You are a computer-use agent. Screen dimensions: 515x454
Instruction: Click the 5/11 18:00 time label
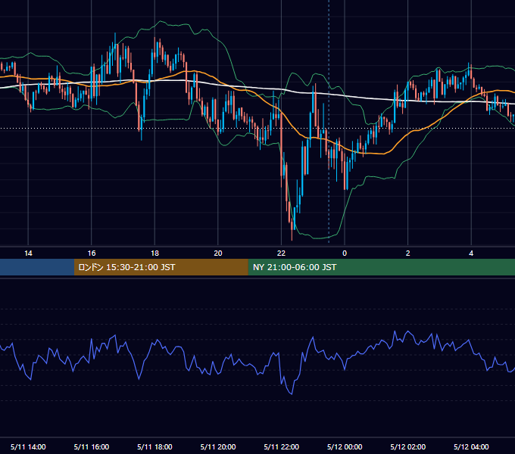click(x=154, y=446)
